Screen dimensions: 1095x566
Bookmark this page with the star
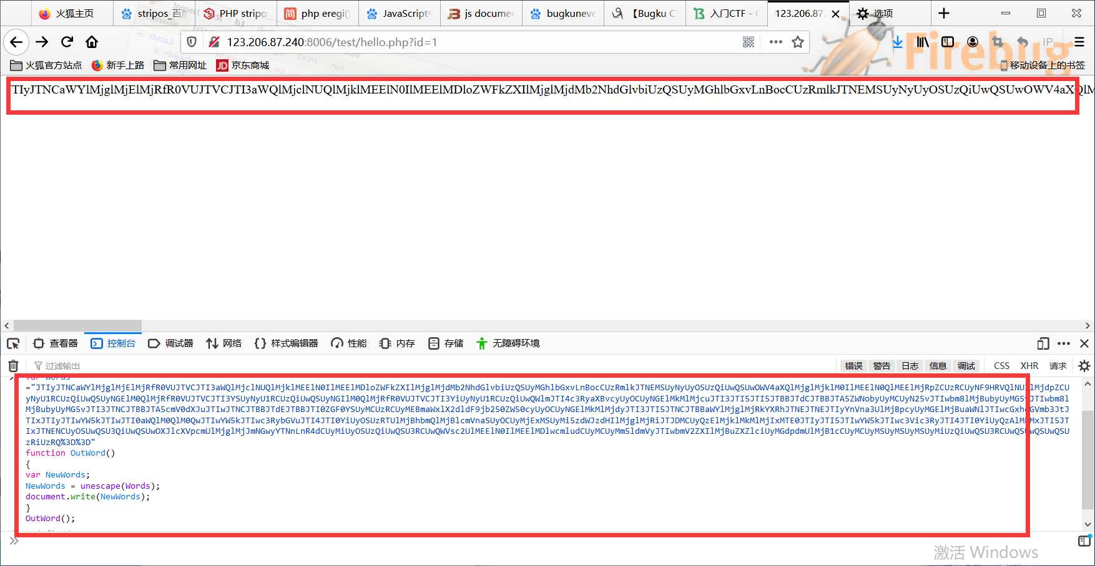[x=798, y=42]
